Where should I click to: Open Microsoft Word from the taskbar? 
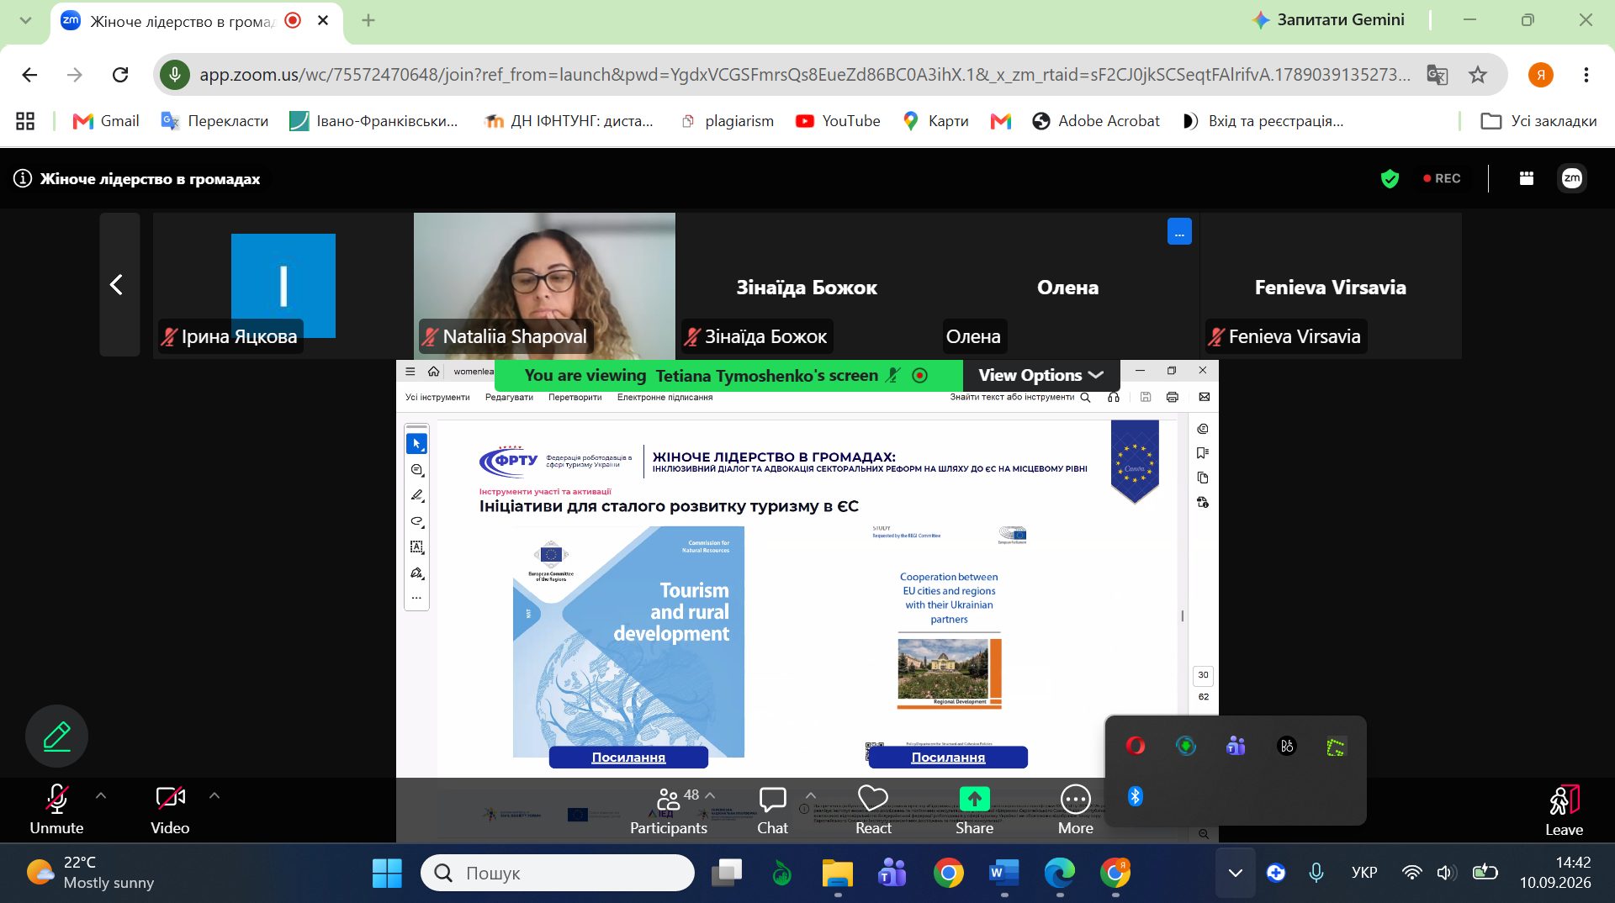(1003, 874)
